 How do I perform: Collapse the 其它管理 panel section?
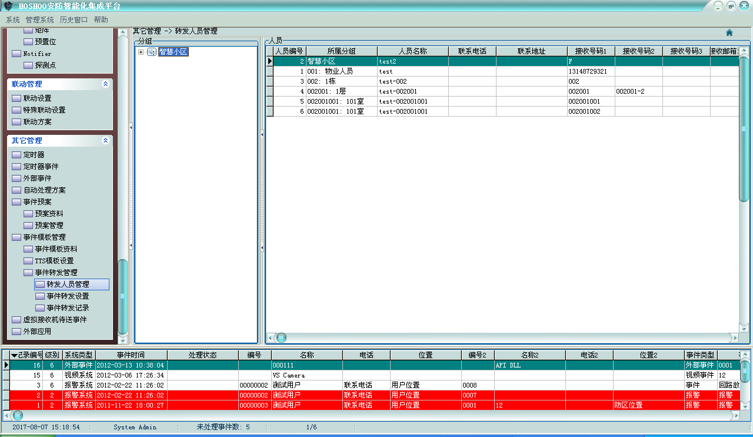[x=105, y=141]
